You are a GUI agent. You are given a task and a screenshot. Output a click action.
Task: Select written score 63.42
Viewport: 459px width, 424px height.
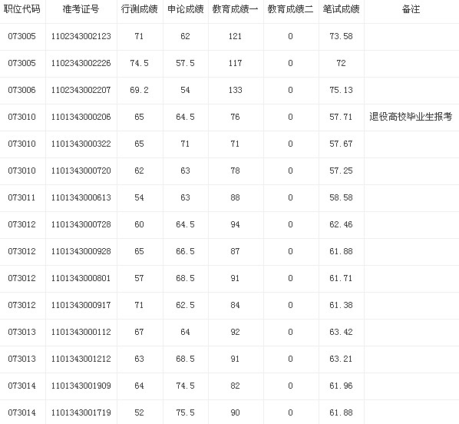click(341, 332)
